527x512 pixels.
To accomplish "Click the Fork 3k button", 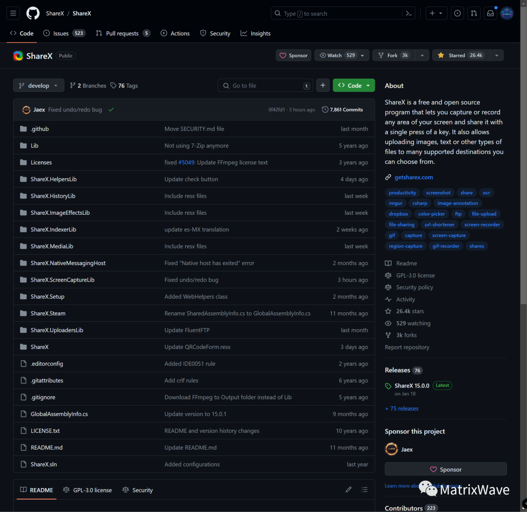I will coord(394,55).
